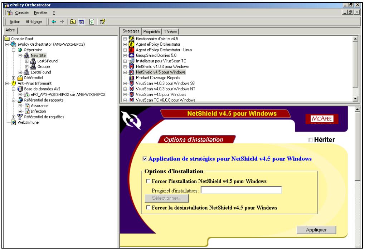Expand the Référentiel de requêtes node
This screenshot has height=250, width=365.
coord(14,117)
